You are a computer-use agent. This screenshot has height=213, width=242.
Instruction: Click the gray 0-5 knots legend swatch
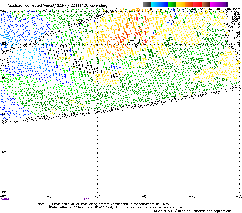(147, 4)
